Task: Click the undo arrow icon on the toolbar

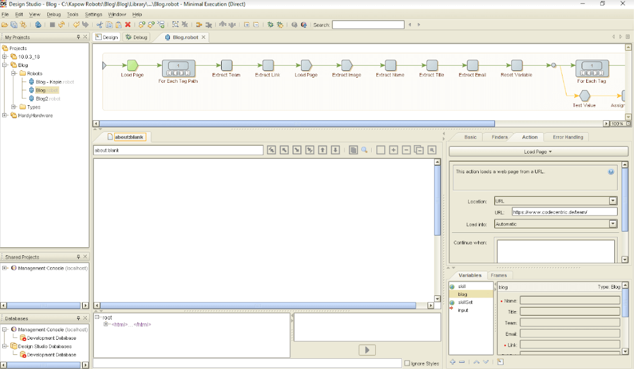Action: click(77, 25)
